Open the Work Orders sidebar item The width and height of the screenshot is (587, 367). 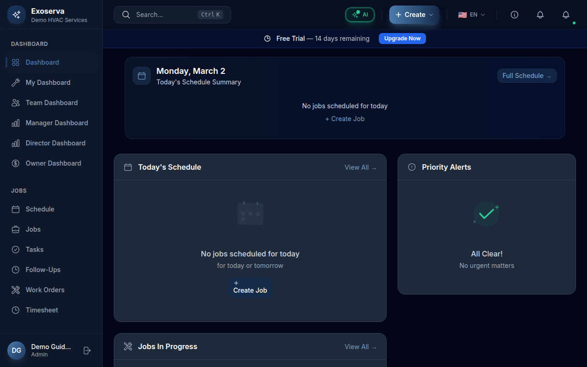[x=45, y=290]
